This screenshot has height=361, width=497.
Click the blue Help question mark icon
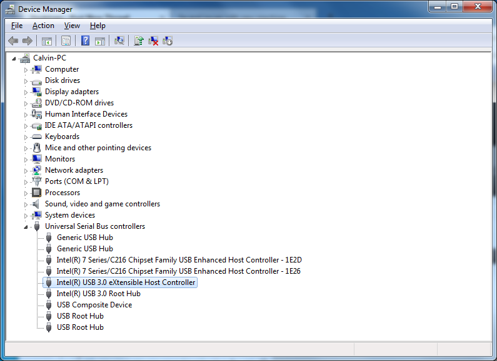click(x=85, y=41)
